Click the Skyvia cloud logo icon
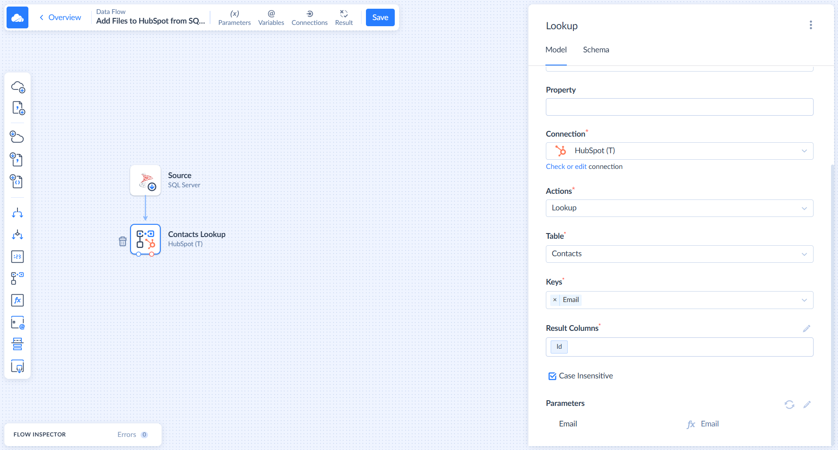Viewport: 838px width, 450px height. coord(17,17)
